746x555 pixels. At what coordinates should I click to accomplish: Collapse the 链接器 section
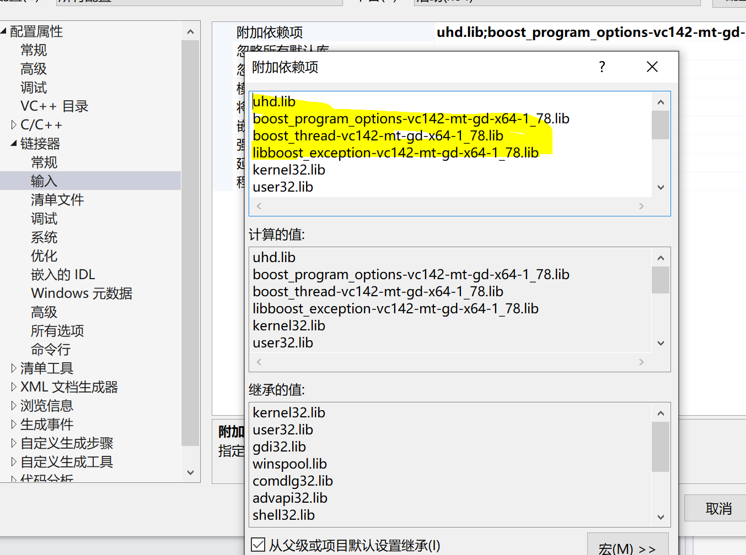click(x=12, y=144)
